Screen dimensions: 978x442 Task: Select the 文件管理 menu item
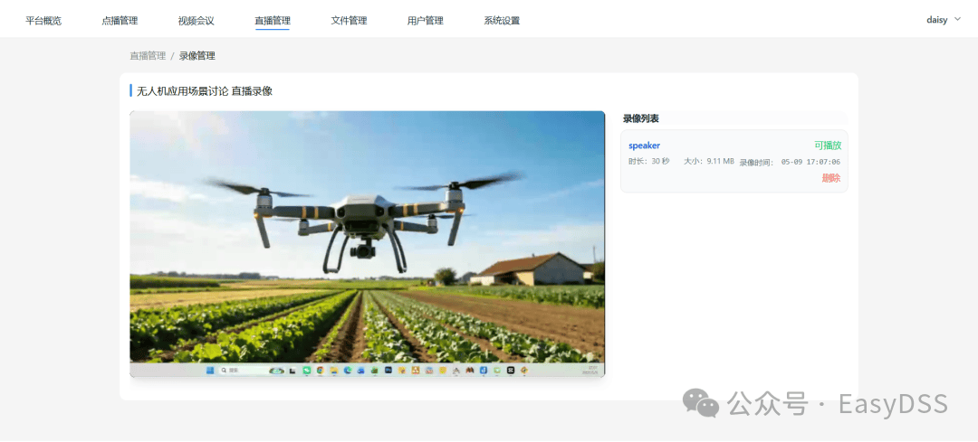click(349, 21)
